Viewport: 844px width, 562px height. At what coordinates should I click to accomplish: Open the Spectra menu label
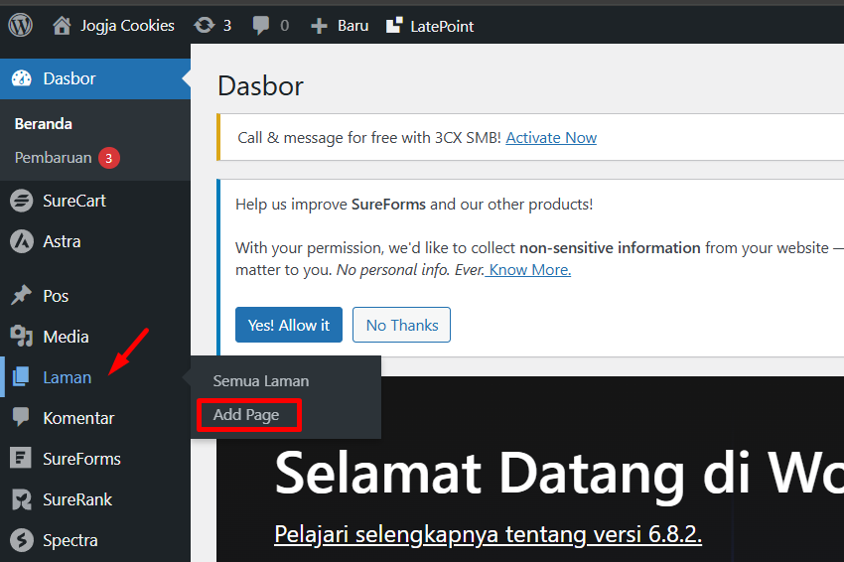[70, 540]
